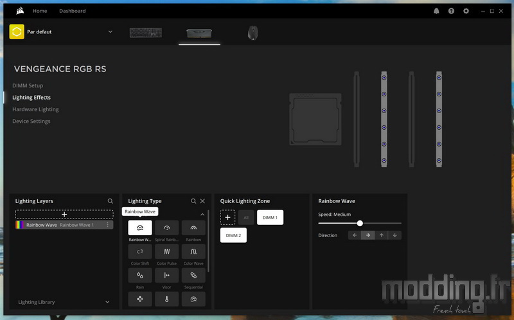
Task: Add a new lighting layer
Action: pyautogui.click(x=64, y=215)
